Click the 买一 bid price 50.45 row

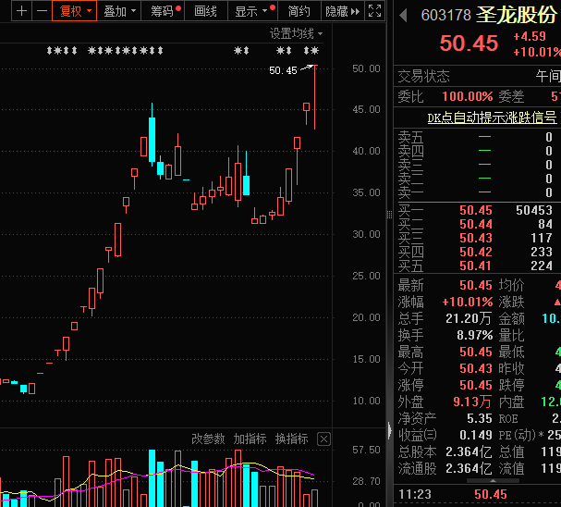[476, 210]
